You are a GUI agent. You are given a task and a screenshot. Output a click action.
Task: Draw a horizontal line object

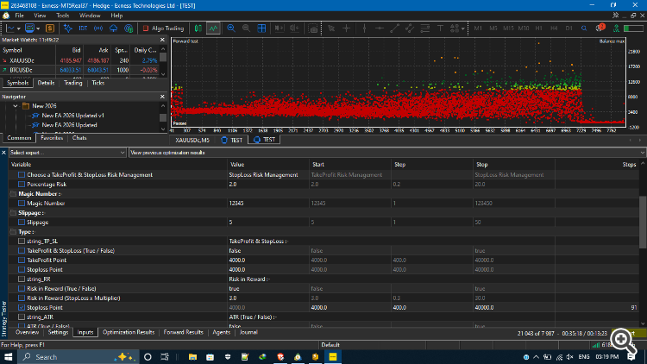pos(380,28)
